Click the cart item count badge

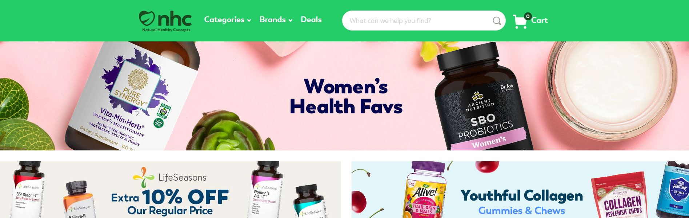tap(528, 16)
